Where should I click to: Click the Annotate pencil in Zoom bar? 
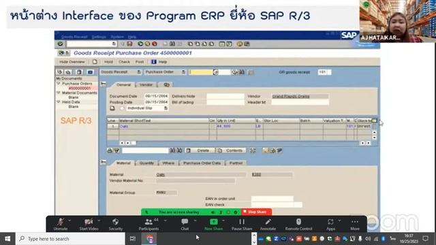268,222
